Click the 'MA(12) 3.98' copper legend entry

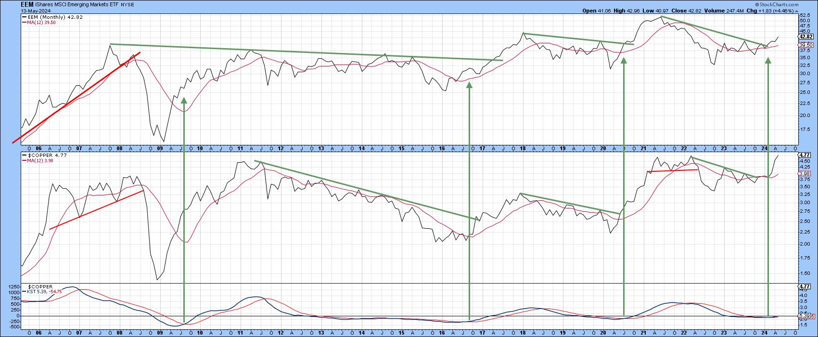(38, 162)
